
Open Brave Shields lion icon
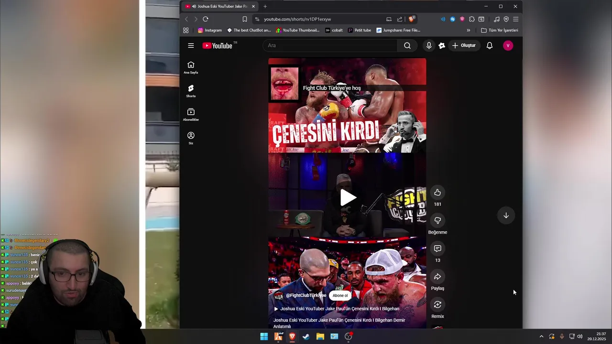pos(411,19)
